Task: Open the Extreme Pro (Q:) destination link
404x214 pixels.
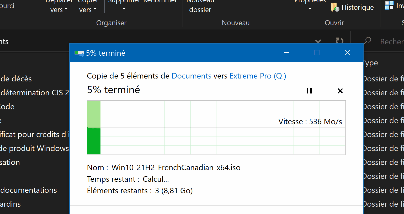Action: (258, 76)
